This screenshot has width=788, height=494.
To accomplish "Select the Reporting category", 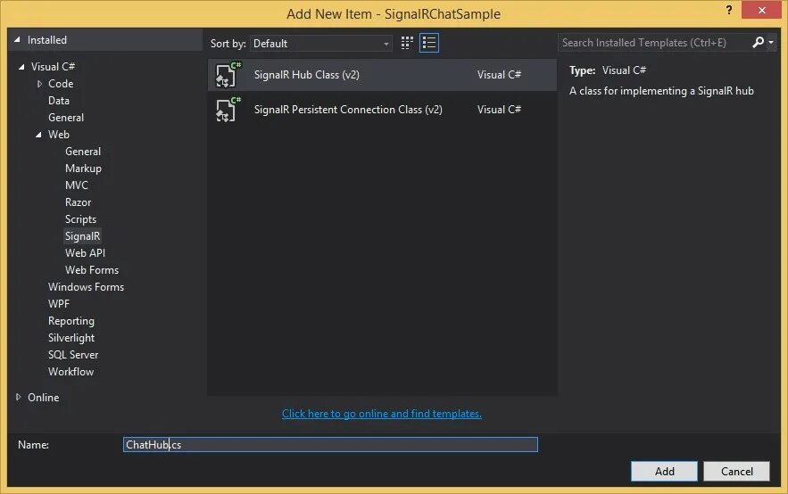I will point(71,321).
